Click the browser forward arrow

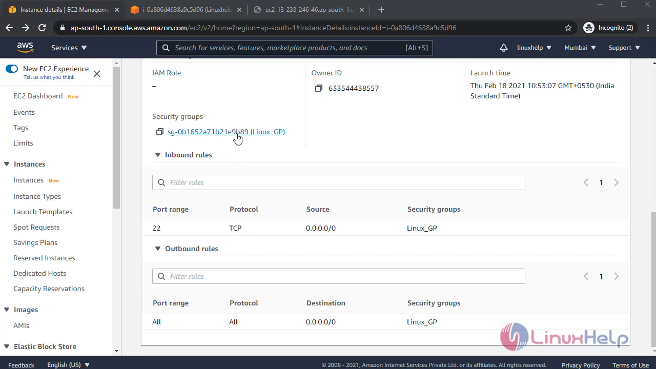pyautogui.click(x=26, y=28)
